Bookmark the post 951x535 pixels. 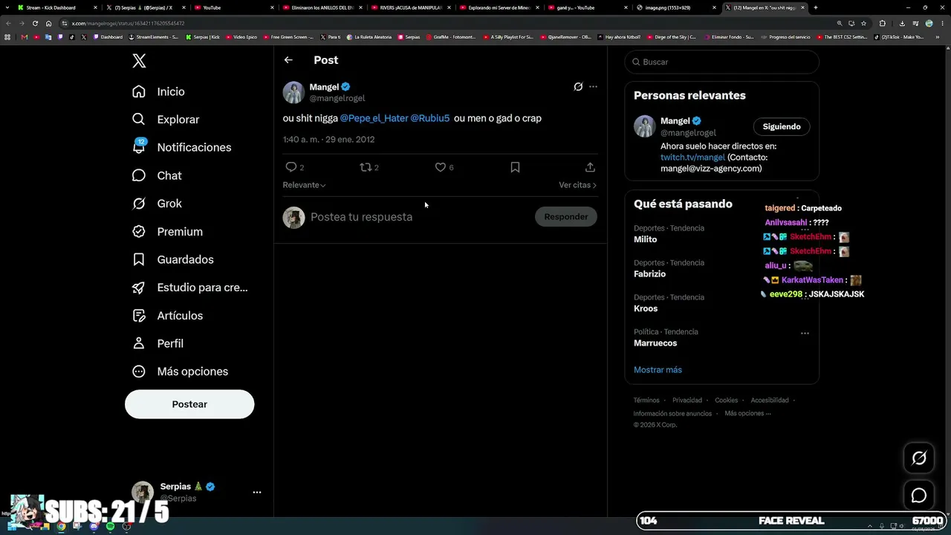[515, 167]
